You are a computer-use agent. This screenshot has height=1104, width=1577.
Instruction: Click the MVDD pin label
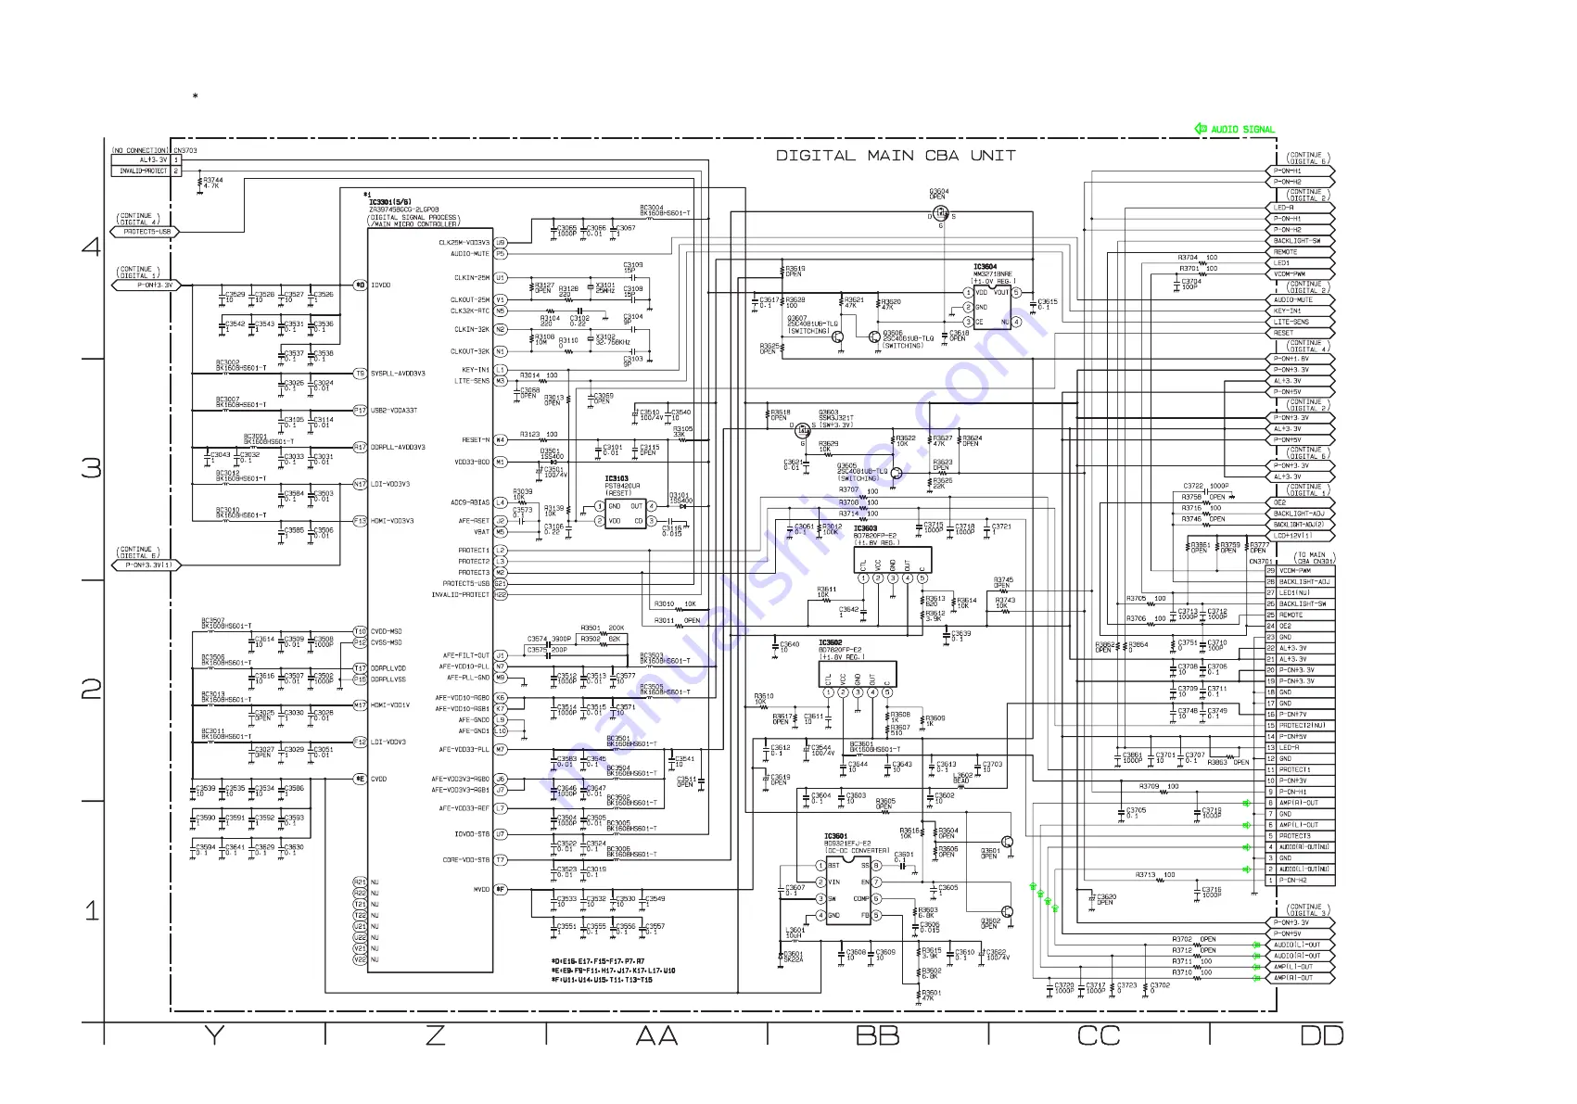tap(481, 889)
